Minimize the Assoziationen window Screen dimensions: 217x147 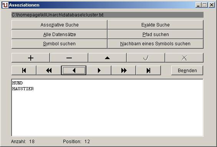[198, 5]
